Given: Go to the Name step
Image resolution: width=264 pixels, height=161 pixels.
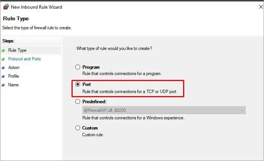Looking at the screenshot, I should click(x=13, y=85).
